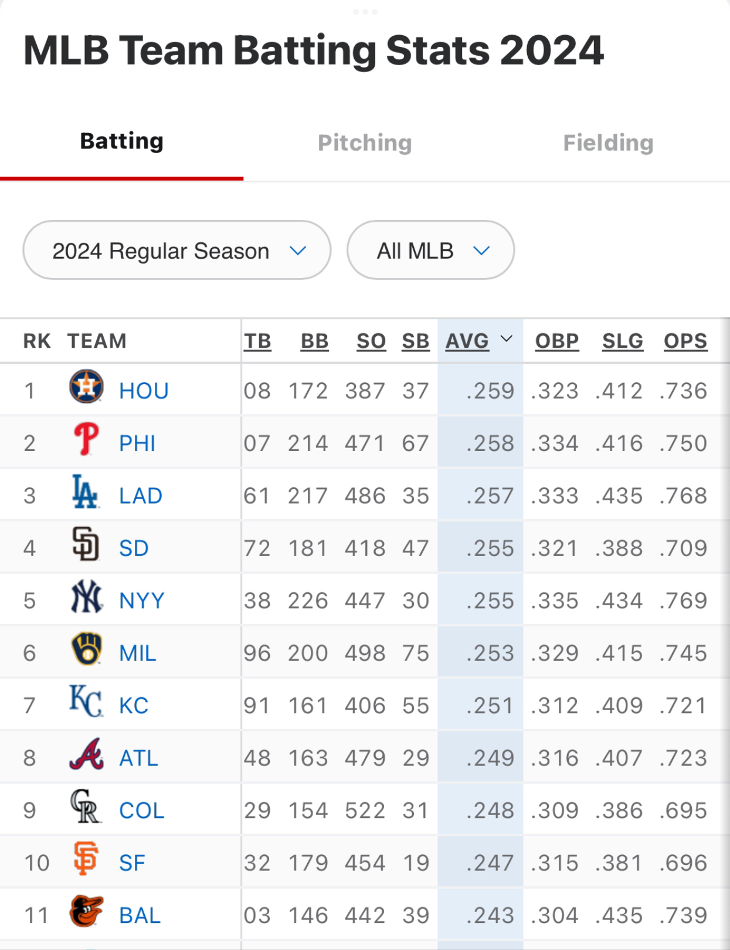Screen dimensions: 730x950
Task: Click the Dodgers LA logo
Action: tap(85, 492)
